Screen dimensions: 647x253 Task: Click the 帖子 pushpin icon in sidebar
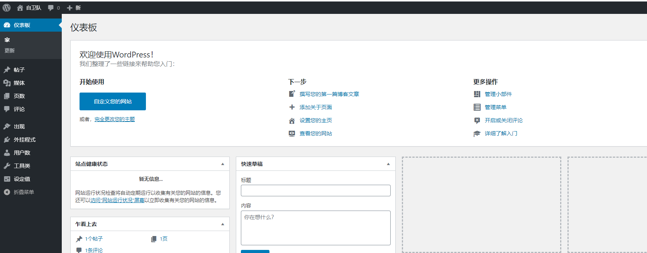coord(7,70)
